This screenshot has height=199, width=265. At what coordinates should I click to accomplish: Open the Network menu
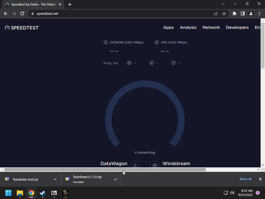pyautogui.click(x=211, y=27)
